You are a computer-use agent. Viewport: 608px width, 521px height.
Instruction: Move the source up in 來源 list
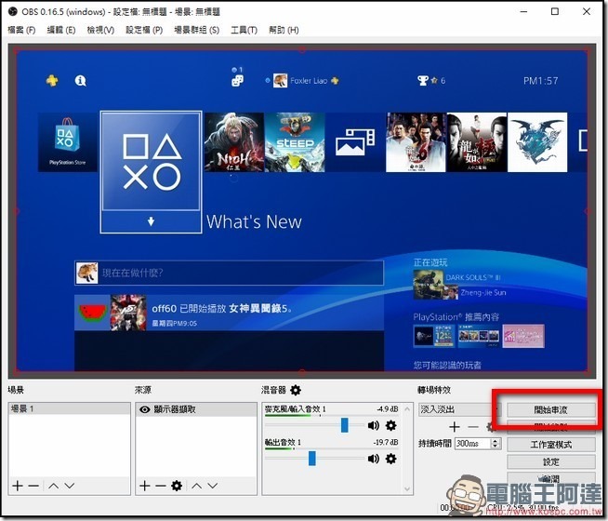196,486
